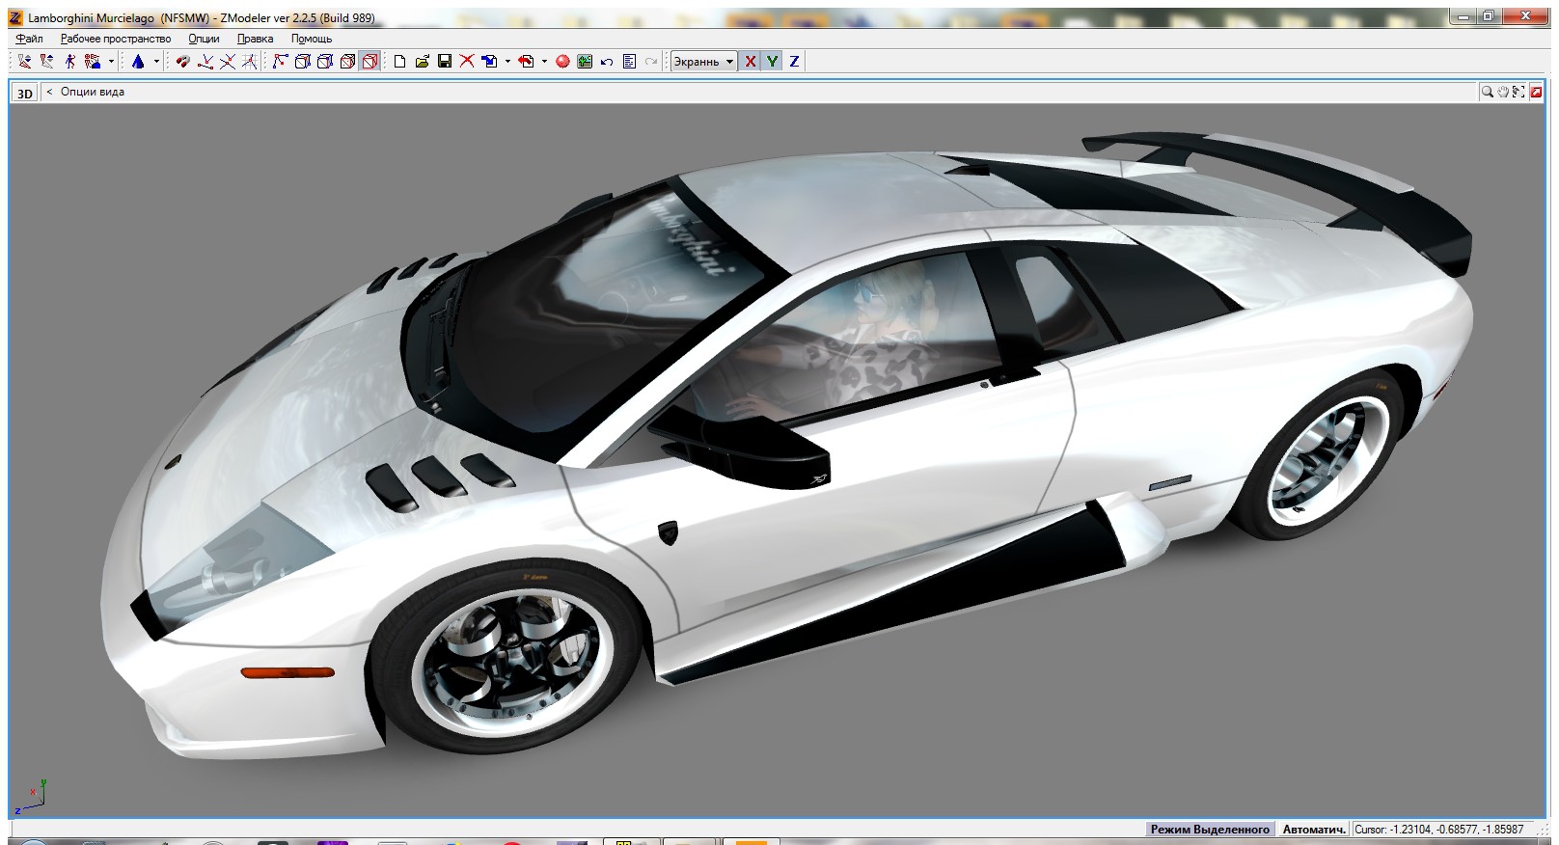Click the viewport zoom-extents bracket icon
Screen dimensions: 1559x845
(1518, 92)
